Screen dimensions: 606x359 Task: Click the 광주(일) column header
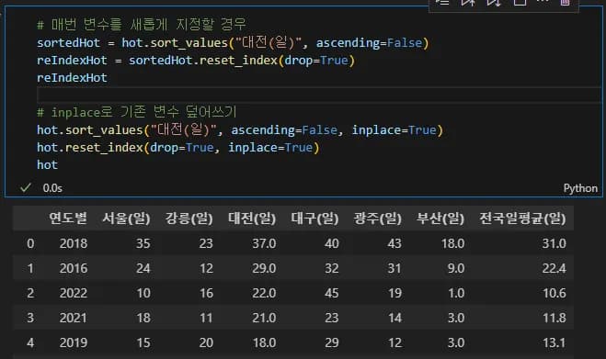tap(378, 219)
